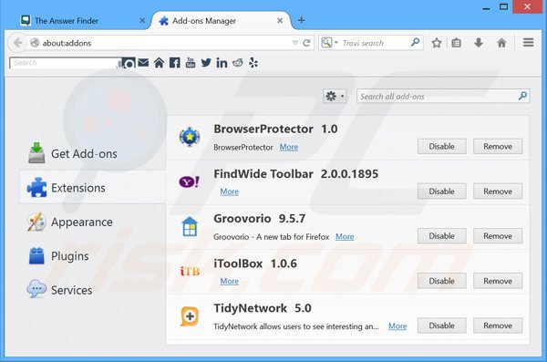Image resolution: width=547 pixels, height=362 pixels.
Task: Disable the iToolBox extension
Action: (x=441, y=281)
